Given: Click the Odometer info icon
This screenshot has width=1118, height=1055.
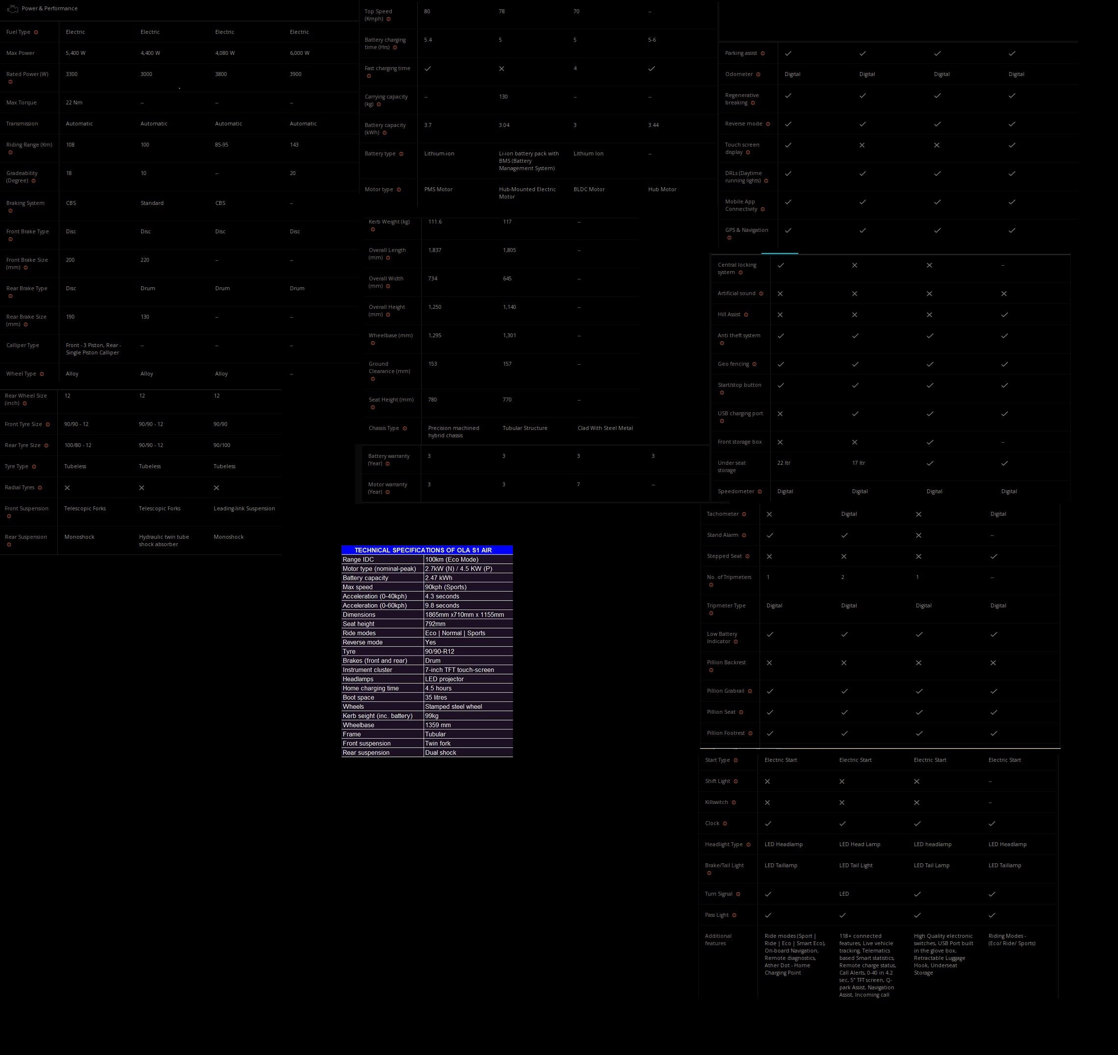Looking at the screenshot, I should coord(758,74).
